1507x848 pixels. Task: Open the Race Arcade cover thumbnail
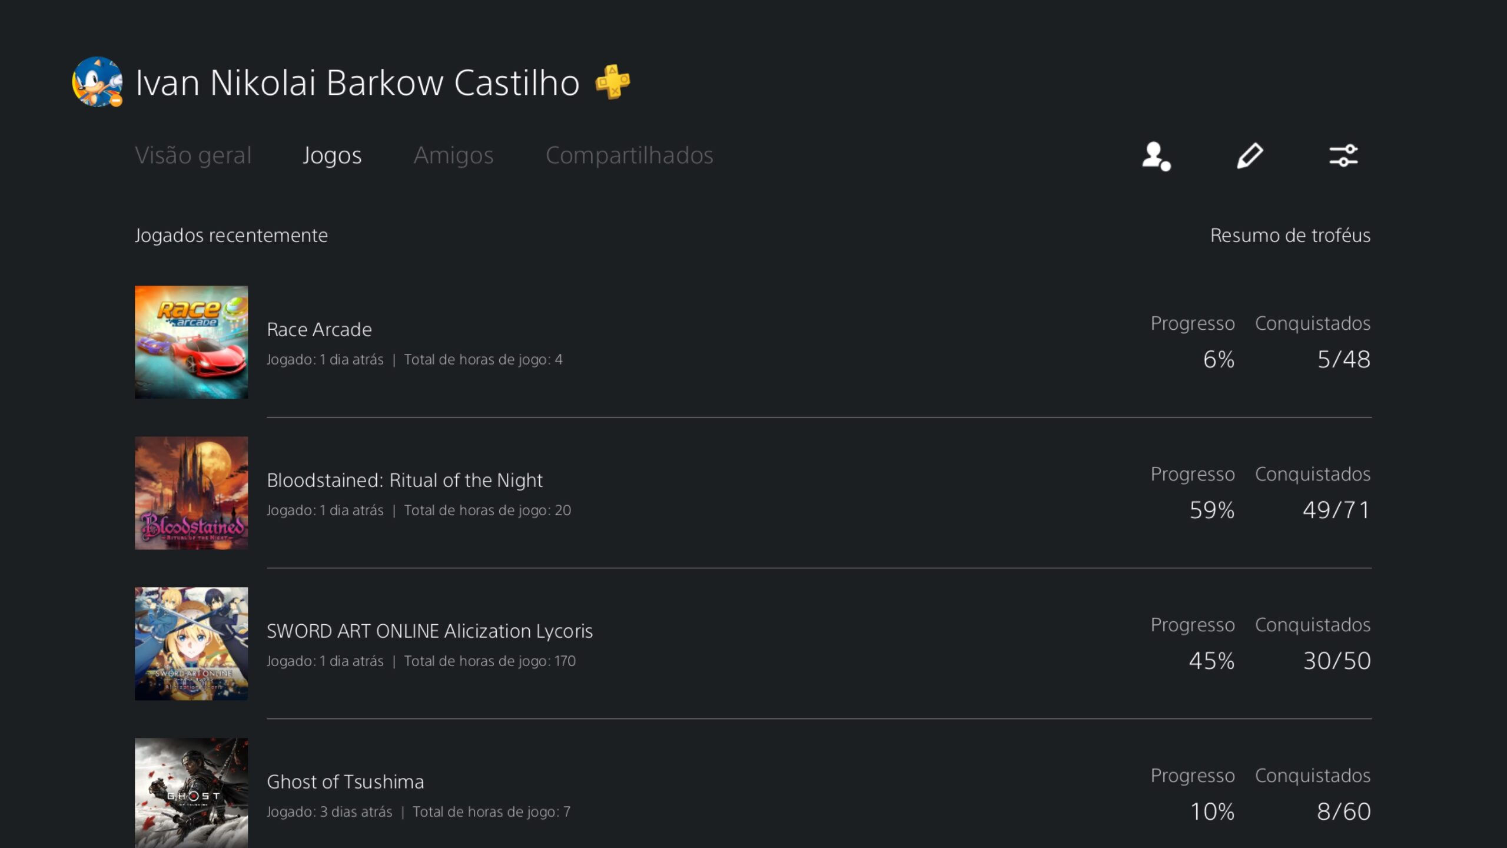[x=191, y=342]
